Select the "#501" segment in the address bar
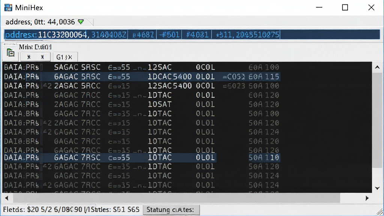The width and height of the screenshot is (384, 216). pos(169,35)
